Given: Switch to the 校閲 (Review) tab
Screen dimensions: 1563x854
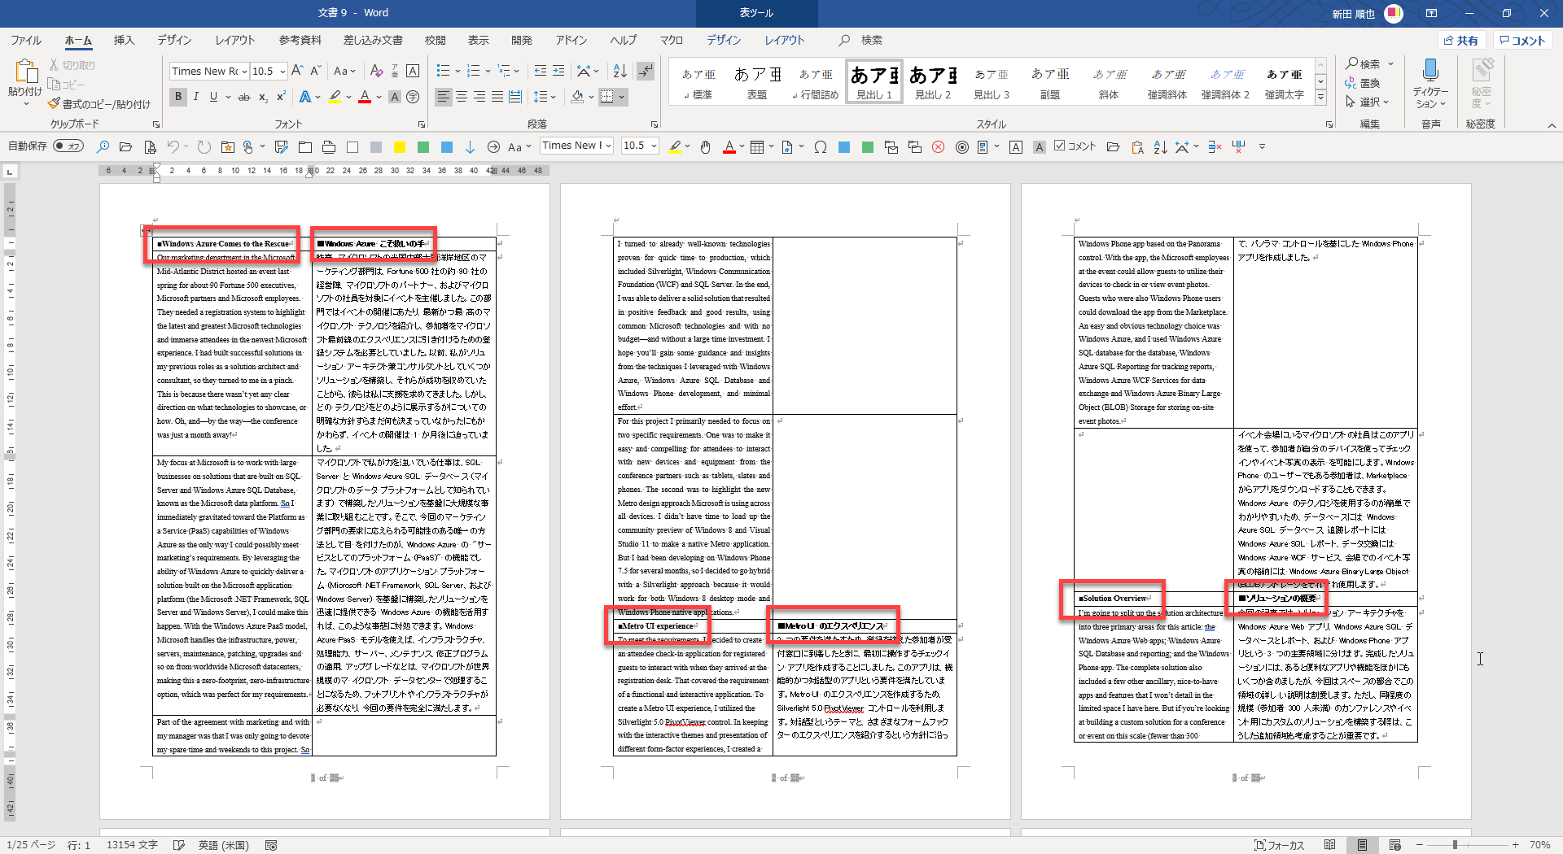Looking at the screenshot, I should pos(435,40).
